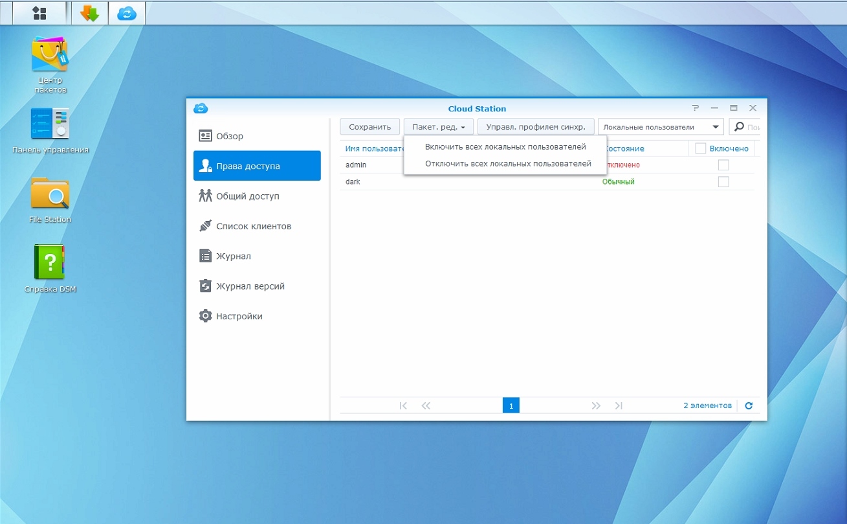Open Download Station from the taskbar

(x=89, y=13)
